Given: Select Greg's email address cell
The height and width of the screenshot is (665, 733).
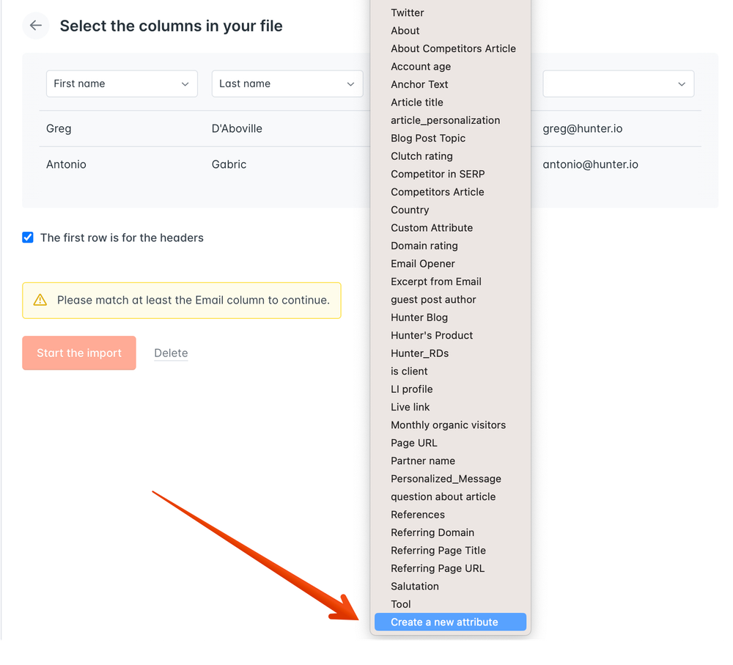Looking at the screenshot, I should [x=583, y=128].
